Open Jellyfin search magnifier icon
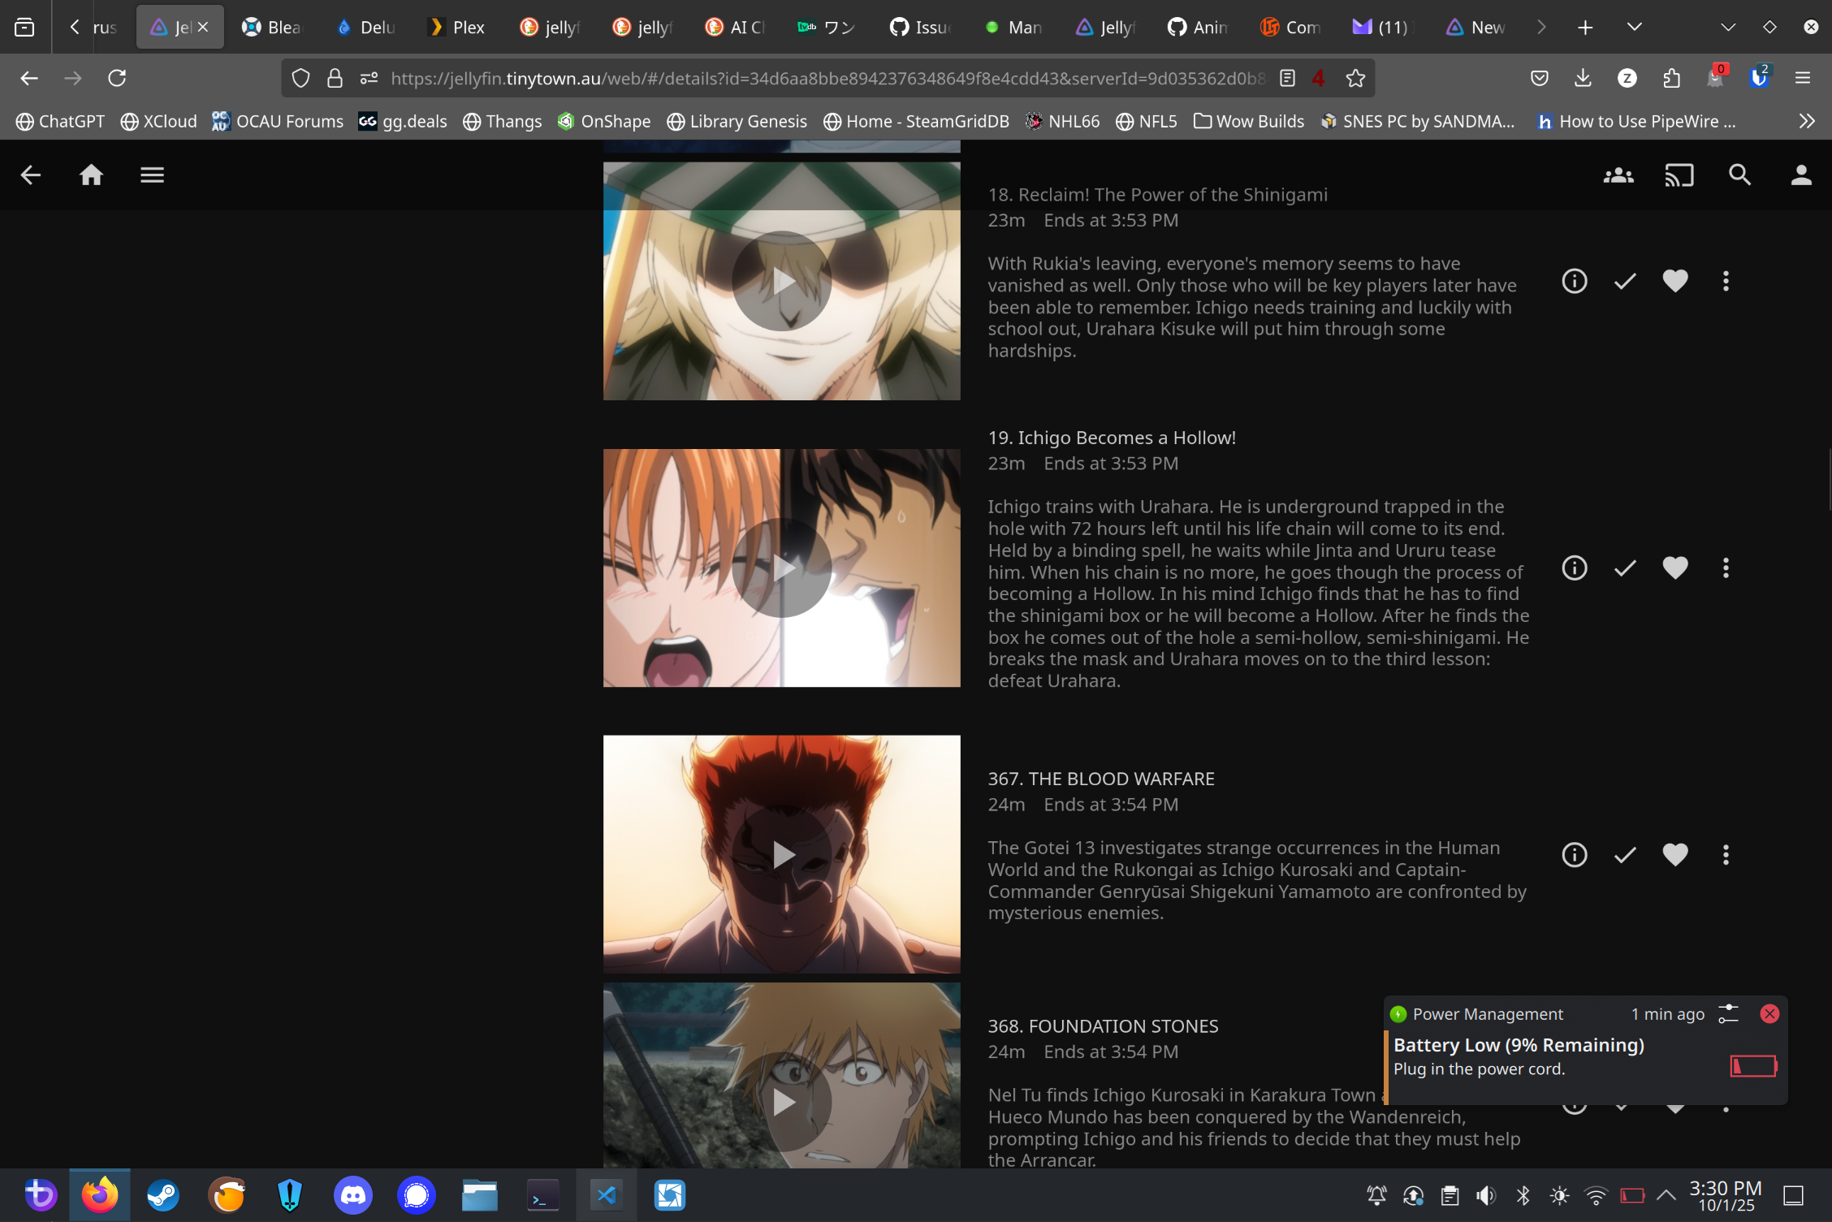1832x1222 pixels. pos(1739,175)
